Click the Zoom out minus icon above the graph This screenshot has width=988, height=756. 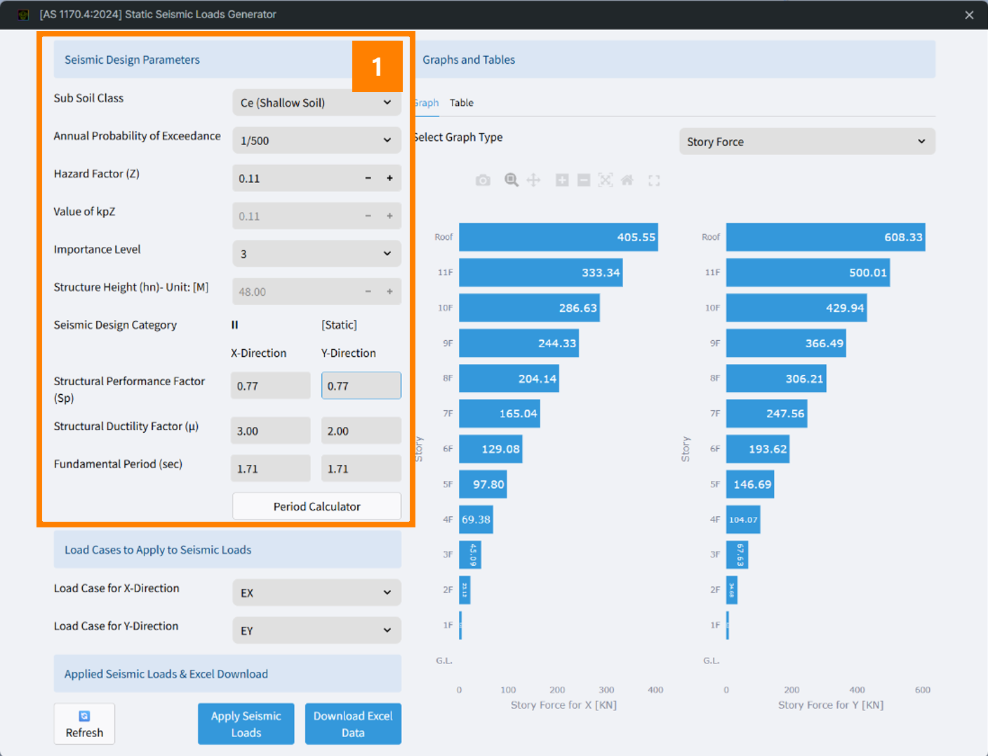(584, 180)
